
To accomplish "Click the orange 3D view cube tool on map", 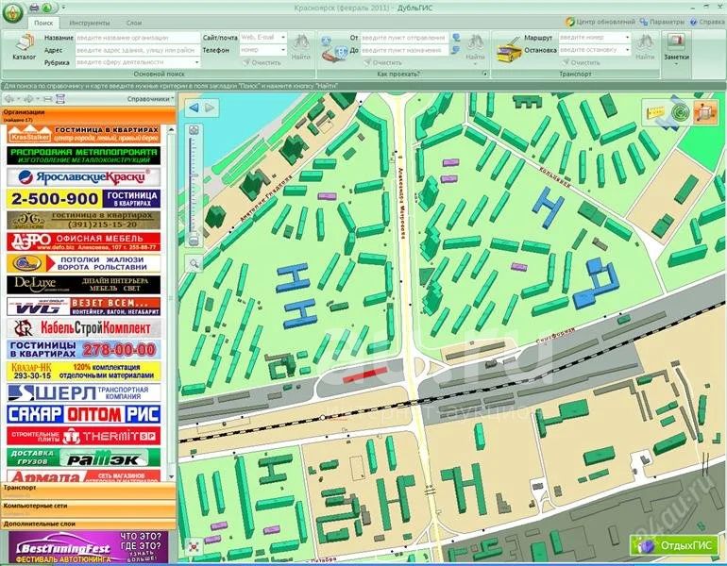I will (x=704, y=112).
